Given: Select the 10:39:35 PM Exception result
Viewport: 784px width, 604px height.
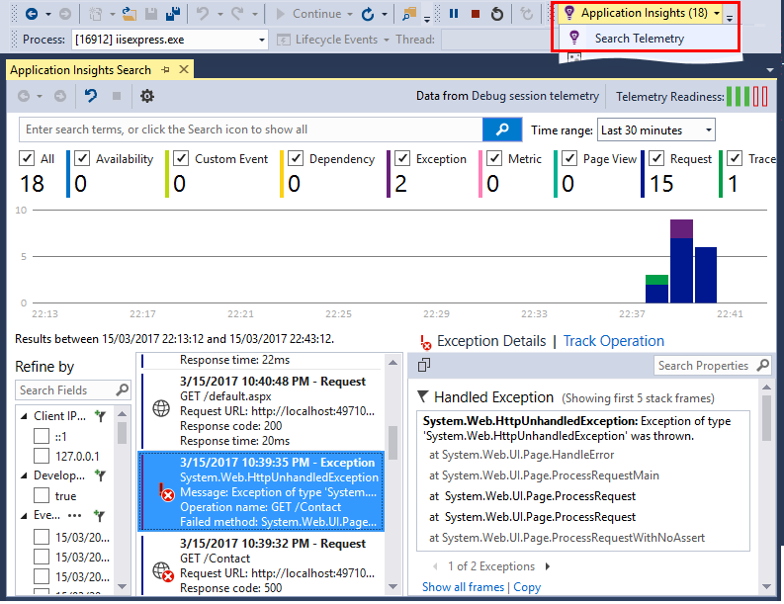Looking at the screenshot, I should pos(261,491).
